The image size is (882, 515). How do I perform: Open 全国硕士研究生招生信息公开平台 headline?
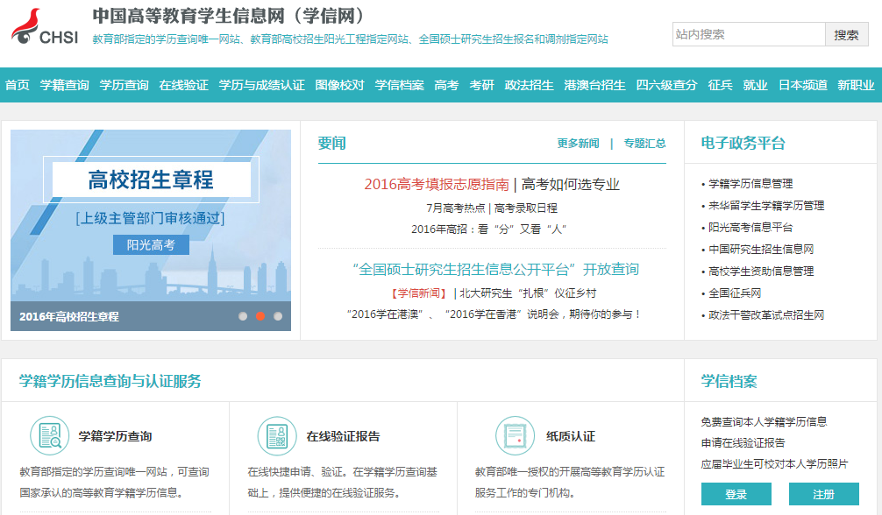[x=495, y=269]
